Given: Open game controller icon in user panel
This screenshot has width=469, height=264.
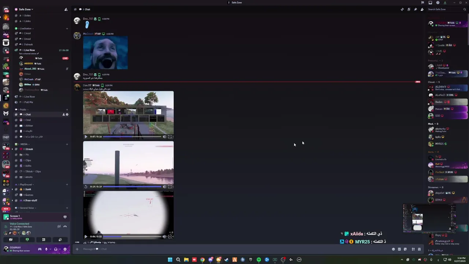Looking at the screenshot, I should tap(40, 249).
